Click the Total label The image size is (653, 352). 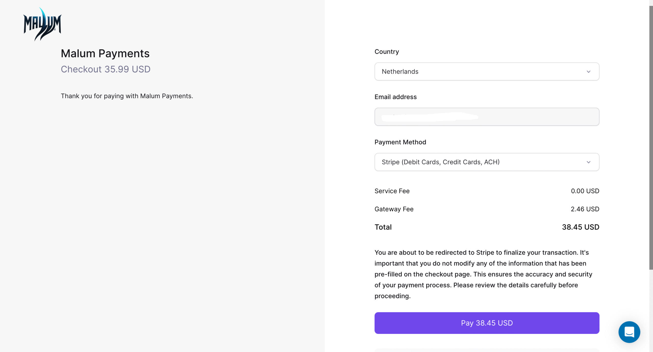point(383,227)
